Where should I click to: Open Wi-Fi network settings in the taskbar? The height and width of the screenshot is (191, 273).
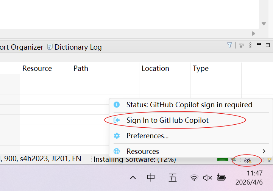point(194,178)
